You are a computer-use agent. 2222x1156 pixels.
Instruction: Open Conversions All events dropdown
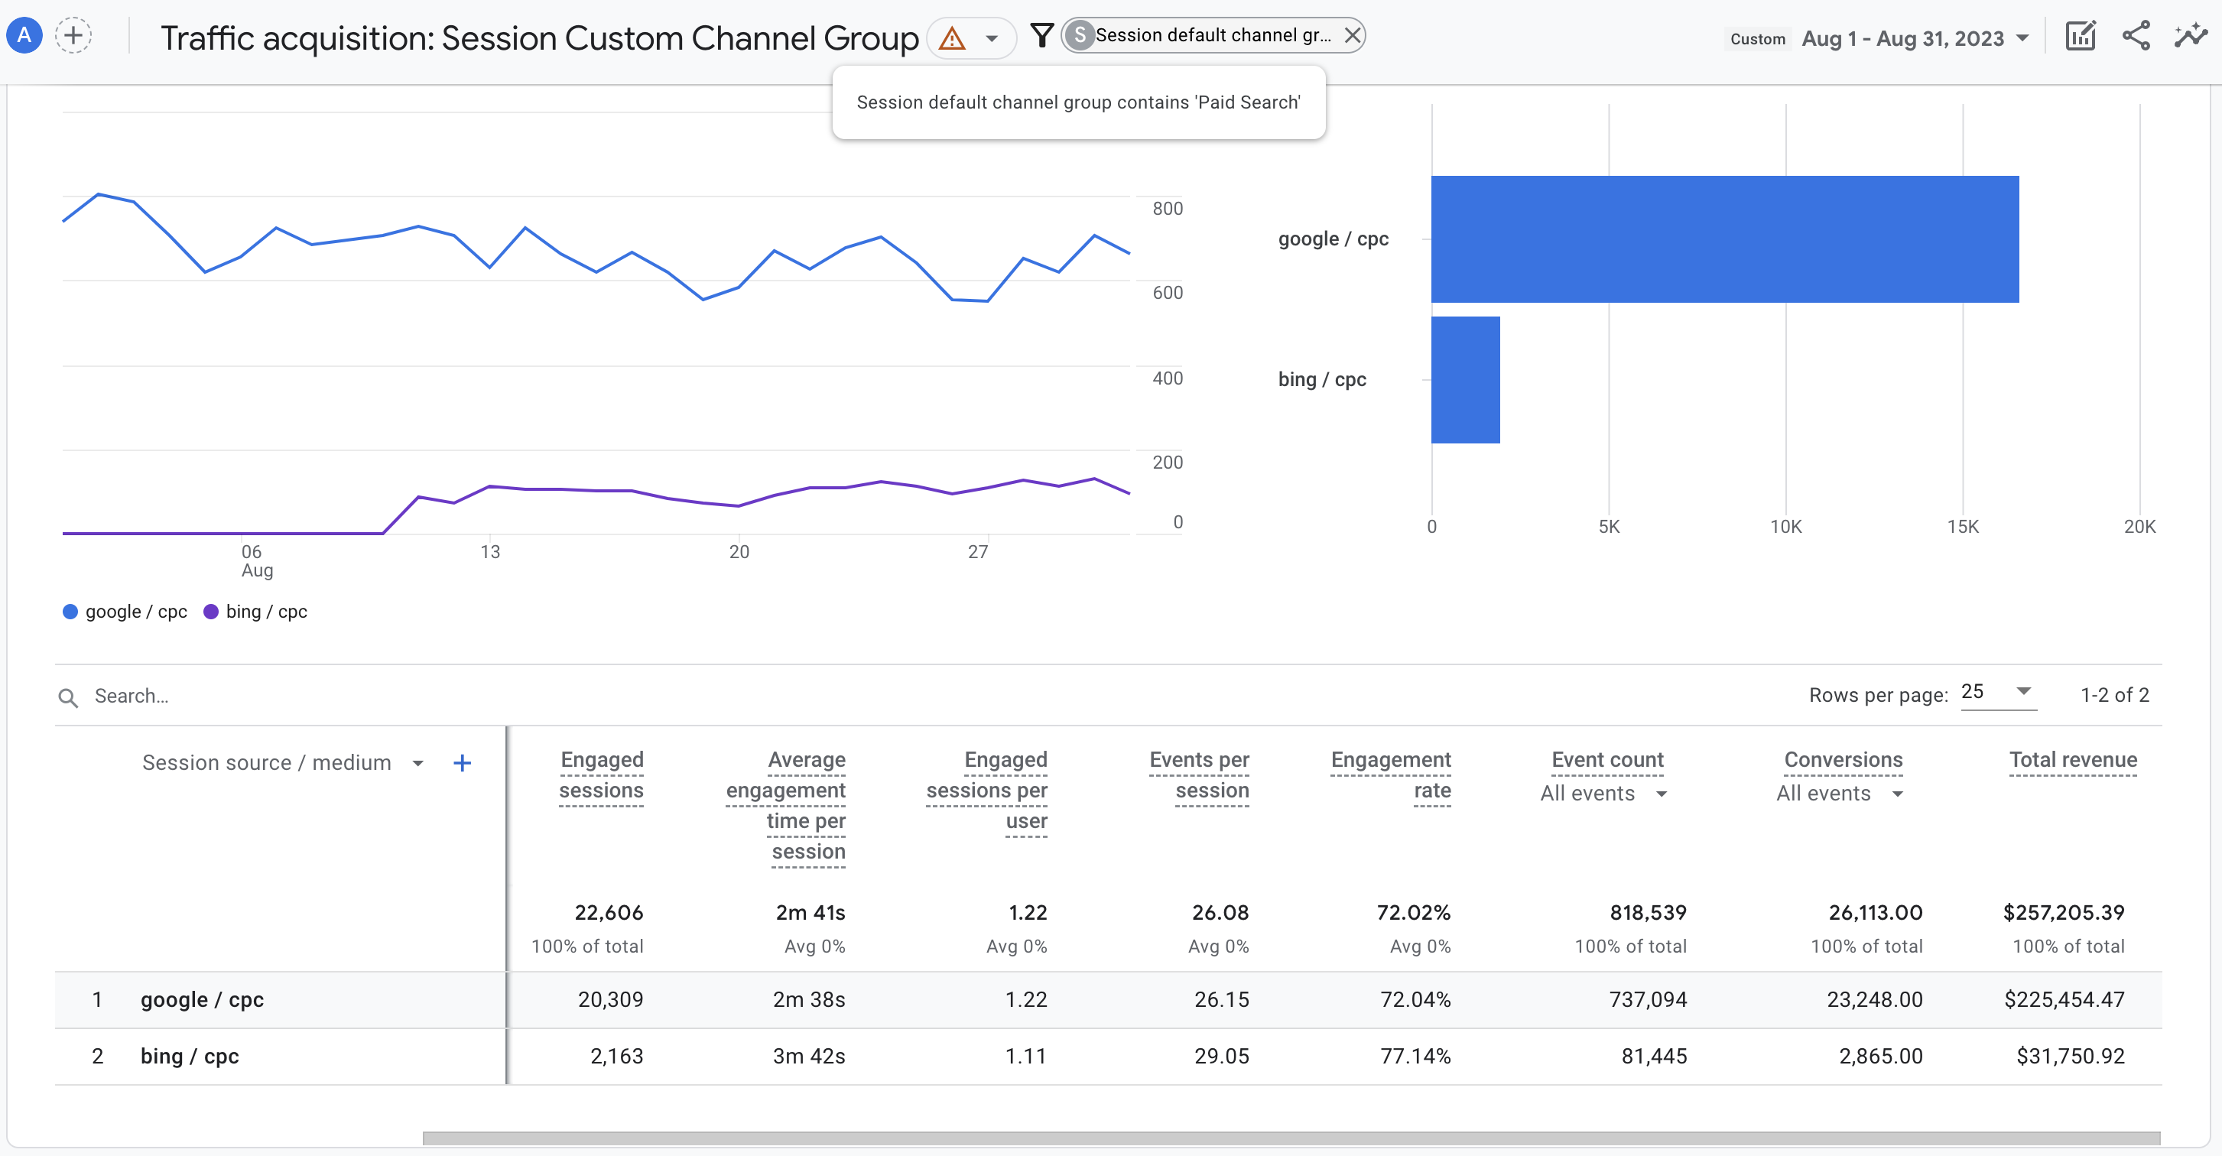[x=1839, y=794]
